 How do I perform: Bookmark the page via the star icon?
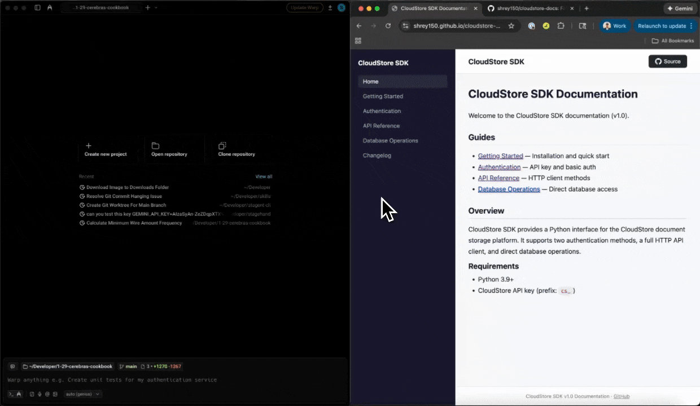click(511, 25)
